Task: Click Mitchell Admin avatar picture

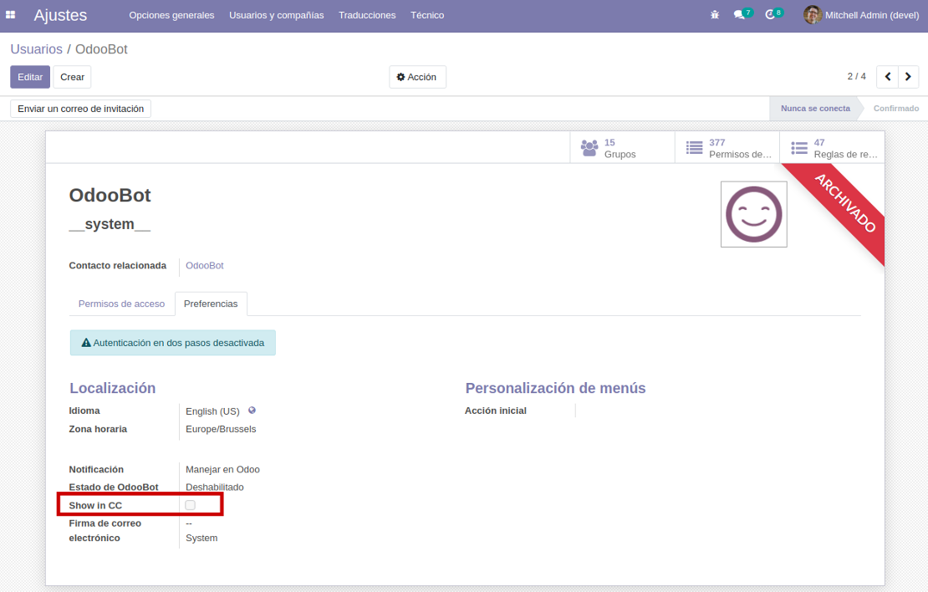Action: pos(813,15)
